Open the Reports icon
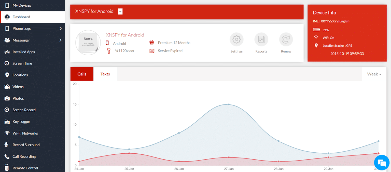The height and width of the screenshot is (172, 391). coord(261,39)
